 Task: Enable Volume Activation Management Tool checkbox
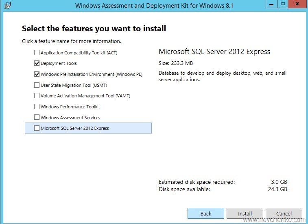click(x=37, y=96)
